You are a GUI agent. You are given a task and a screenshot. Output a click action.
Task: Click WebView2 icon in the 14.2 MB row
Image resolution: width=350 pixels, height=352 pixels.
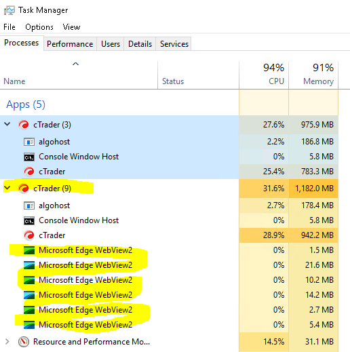point(29,295)
